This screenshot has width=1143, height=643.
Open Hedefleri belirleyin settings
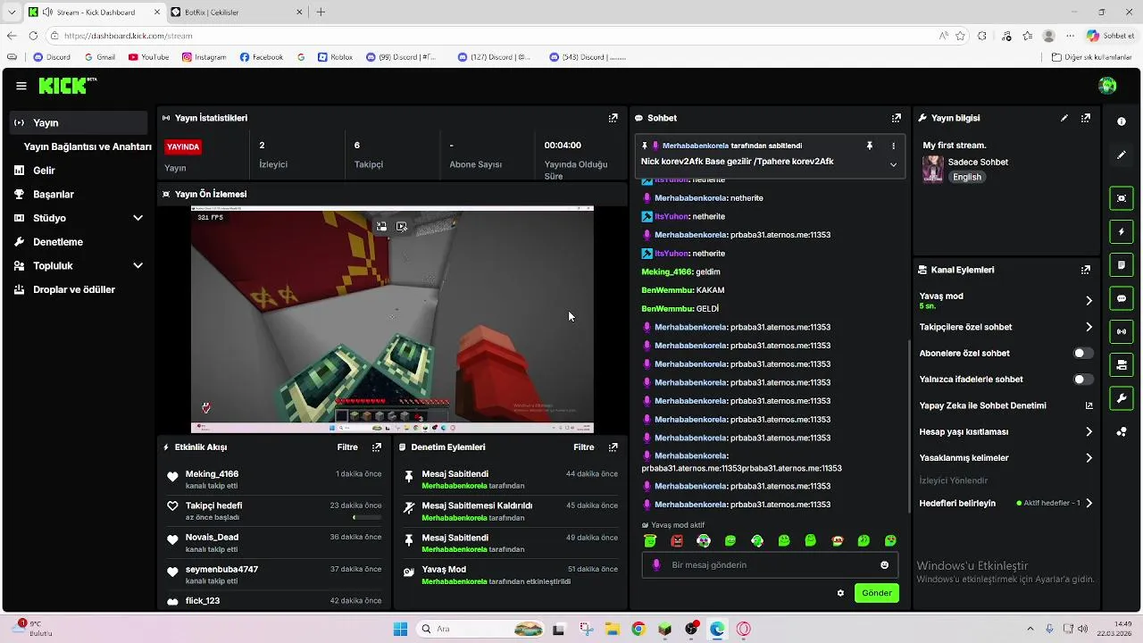(x=1006, y=504)
